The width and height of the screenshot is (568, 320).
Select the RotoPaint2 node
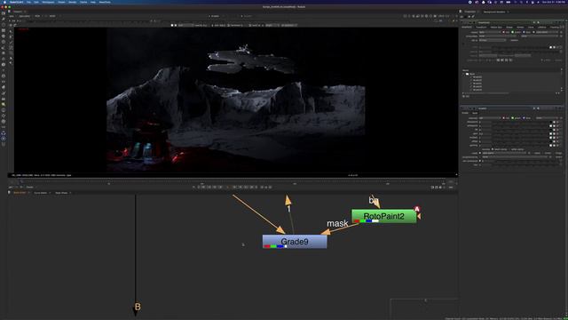tap(384, 216)
